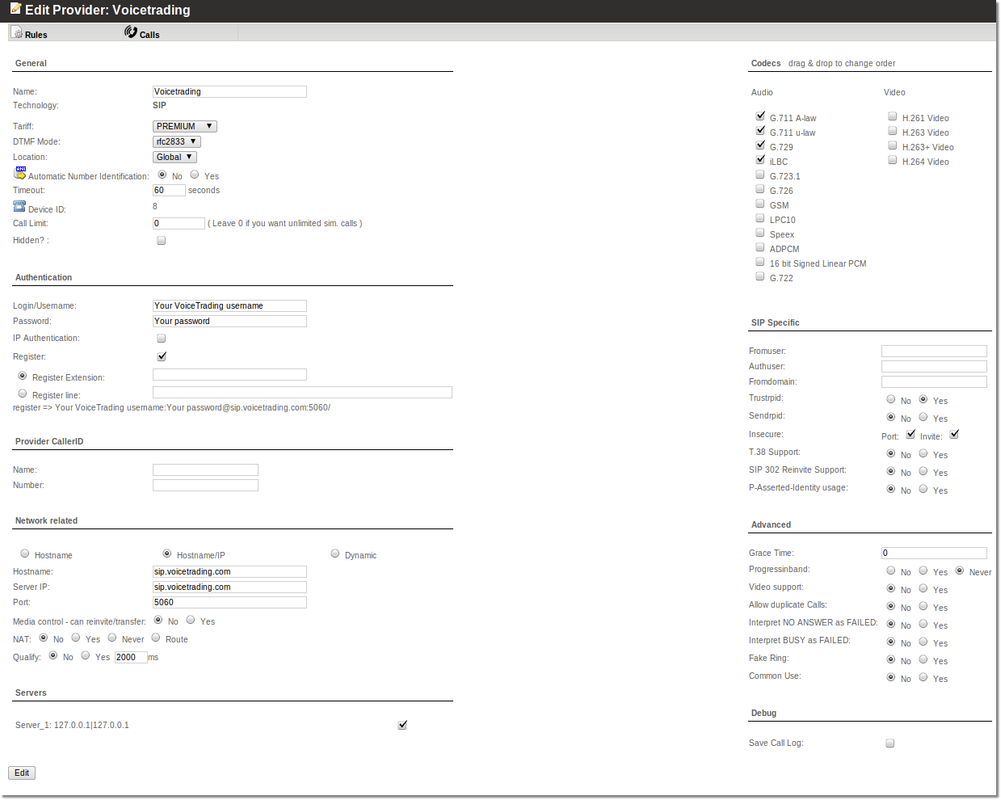Open the Location dropdown
Viewport: 1001px width, 800px height.
(x=175, y=158)
